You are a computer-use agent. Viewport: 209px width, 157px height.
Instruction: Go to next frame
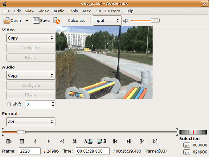(x=49, y=141)
